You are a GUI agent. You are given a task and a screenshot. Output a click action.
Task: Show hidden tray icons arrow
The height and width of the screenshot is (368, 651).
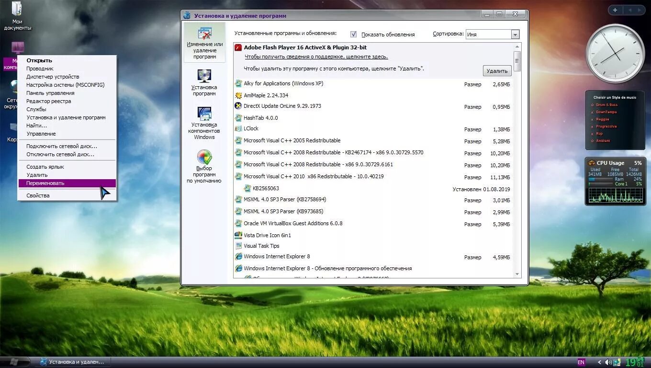pyautogui.click(x=599, y=362)
